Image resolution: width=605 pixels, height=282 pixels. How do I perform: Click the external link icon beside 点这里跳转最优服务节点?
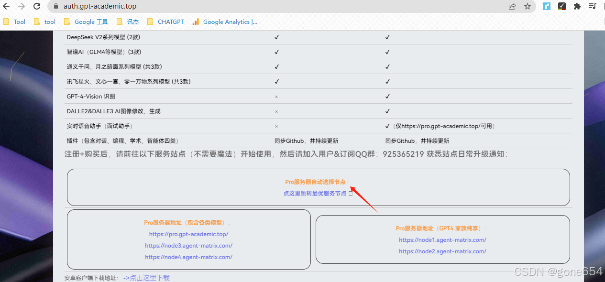pyautogui.click(x=351, y=193)
